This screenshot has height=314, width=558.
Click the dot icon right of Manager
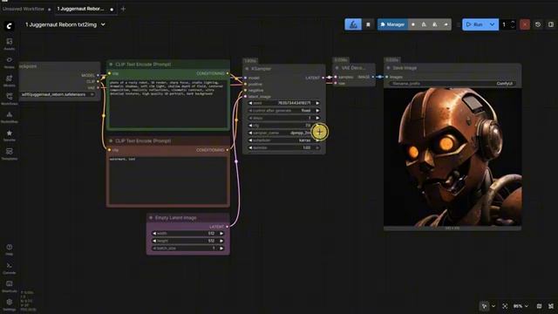tap(413, 24)
